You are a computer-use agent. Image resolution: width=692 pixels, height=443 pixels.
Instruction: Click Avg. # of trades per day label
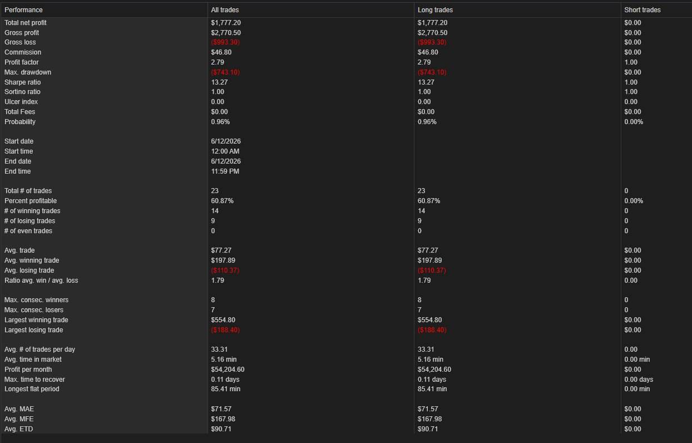click(39, 350)
